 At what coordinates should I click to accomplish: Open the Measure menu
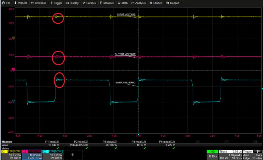[107, 3]
